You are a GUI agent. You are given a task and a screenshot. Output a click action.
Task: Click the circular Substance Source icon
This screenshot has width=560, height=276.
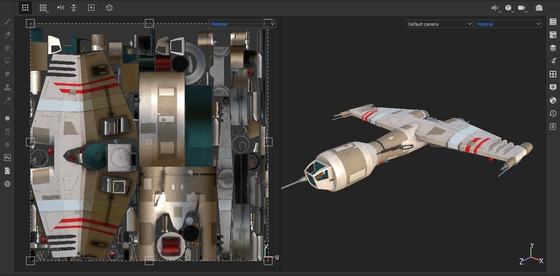(x=7, y=184)
